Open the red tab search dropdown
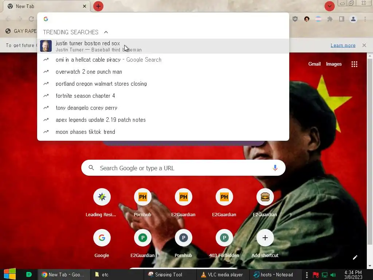Image resolution: width=373 pixels, height=280 pixels. pos(329,6)
